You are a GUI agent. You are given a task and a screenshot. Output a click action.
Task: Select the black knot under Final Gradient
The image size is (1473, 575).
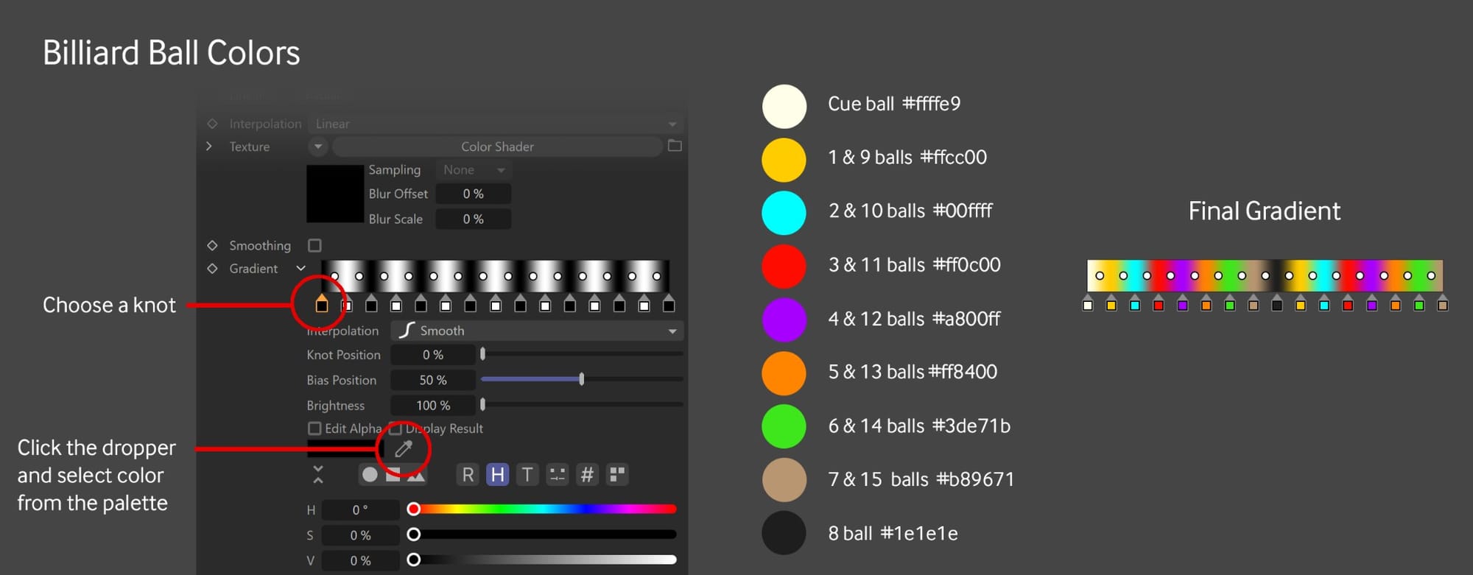pos(1277,303)
